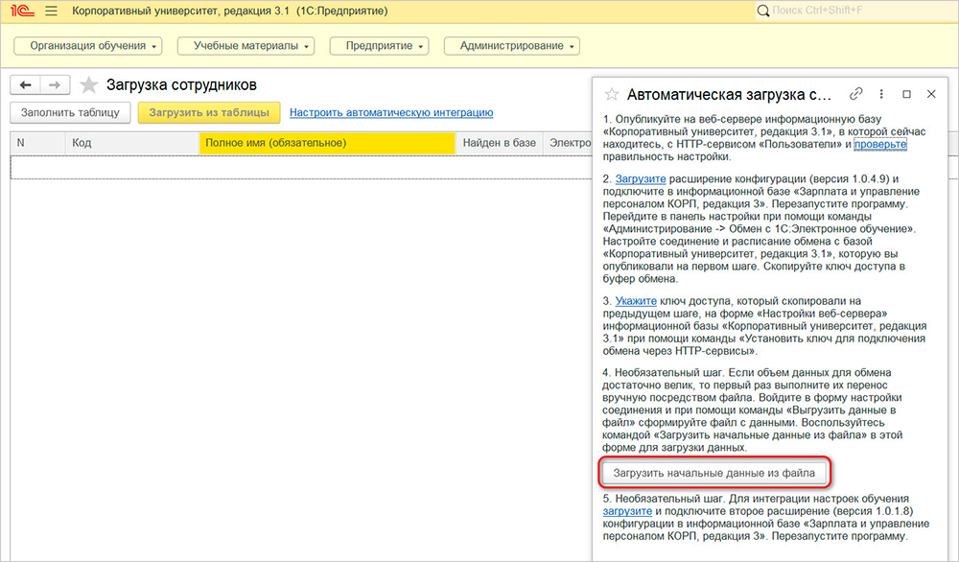The height and width of the screenshot is (562, 959).
Task: Select the Электро… column header
Action: 568,143
